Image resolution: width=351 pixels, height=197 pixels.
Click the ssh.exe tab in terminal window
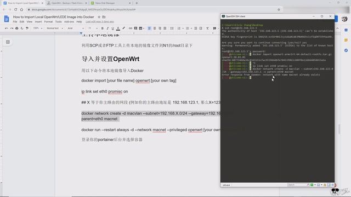pyautogui.click(x=227, y=185)
